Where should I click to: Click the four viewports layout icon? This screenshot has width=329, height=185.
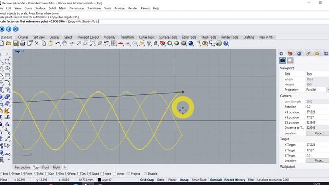(114, 43)
